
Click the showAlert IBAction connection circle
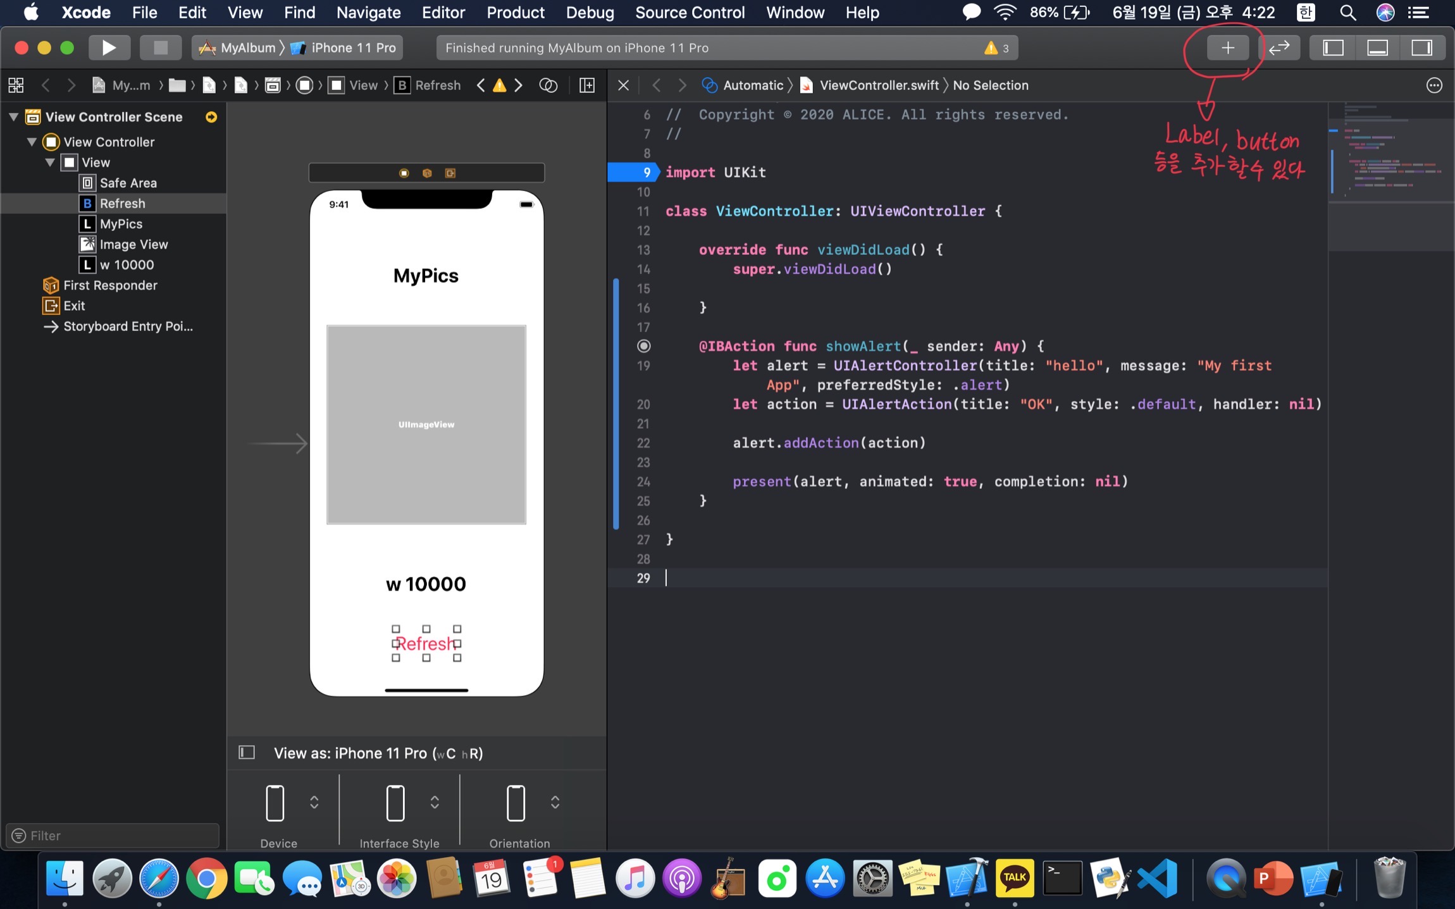click(643, 346)
